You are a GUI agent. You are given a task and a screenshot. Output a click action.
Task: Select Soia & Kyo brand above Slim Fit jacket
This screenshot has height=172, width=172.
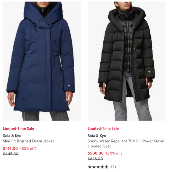tap(12, 136)
